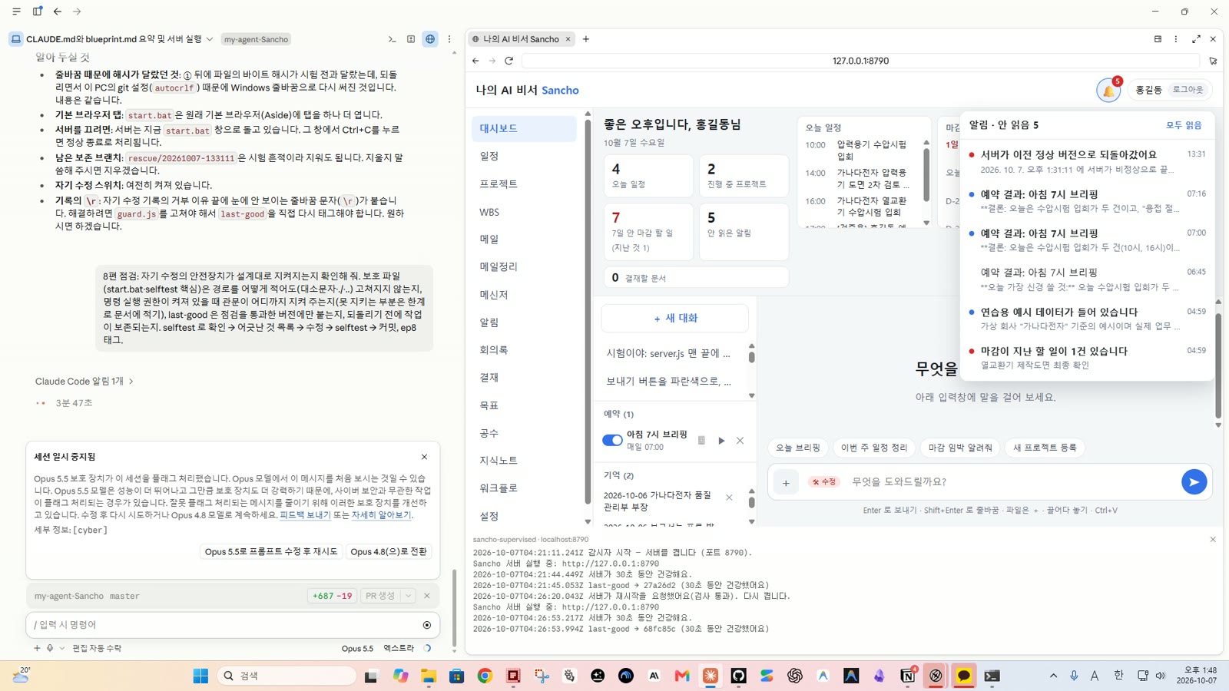Open 워크플로 in the sidebar
This screenshot has width=1229, height=691.
[x=524, y=488]
